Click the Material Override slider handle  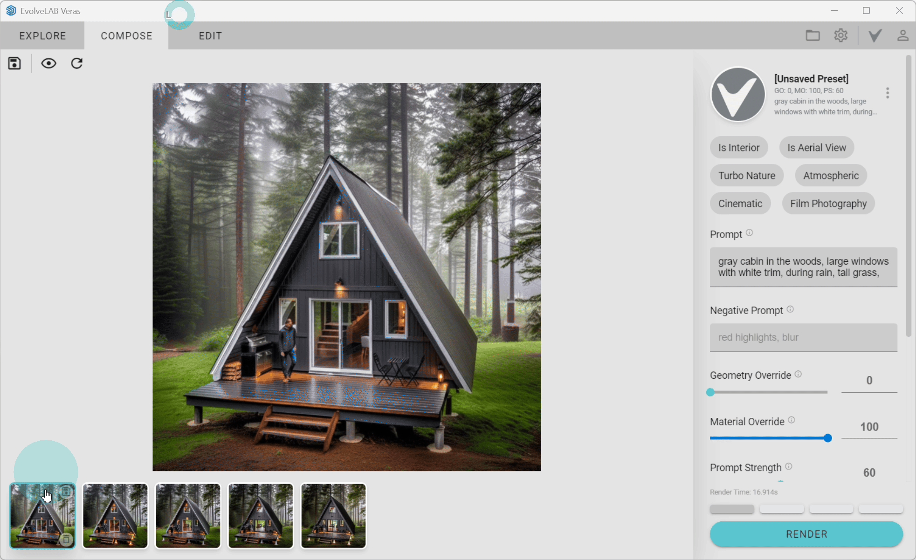coord(827,438)
